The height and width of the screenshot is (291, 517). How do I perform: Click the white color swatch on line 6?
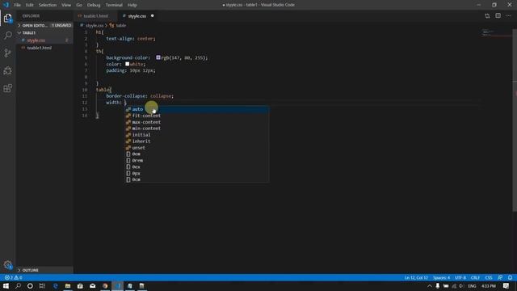[128, 64]
